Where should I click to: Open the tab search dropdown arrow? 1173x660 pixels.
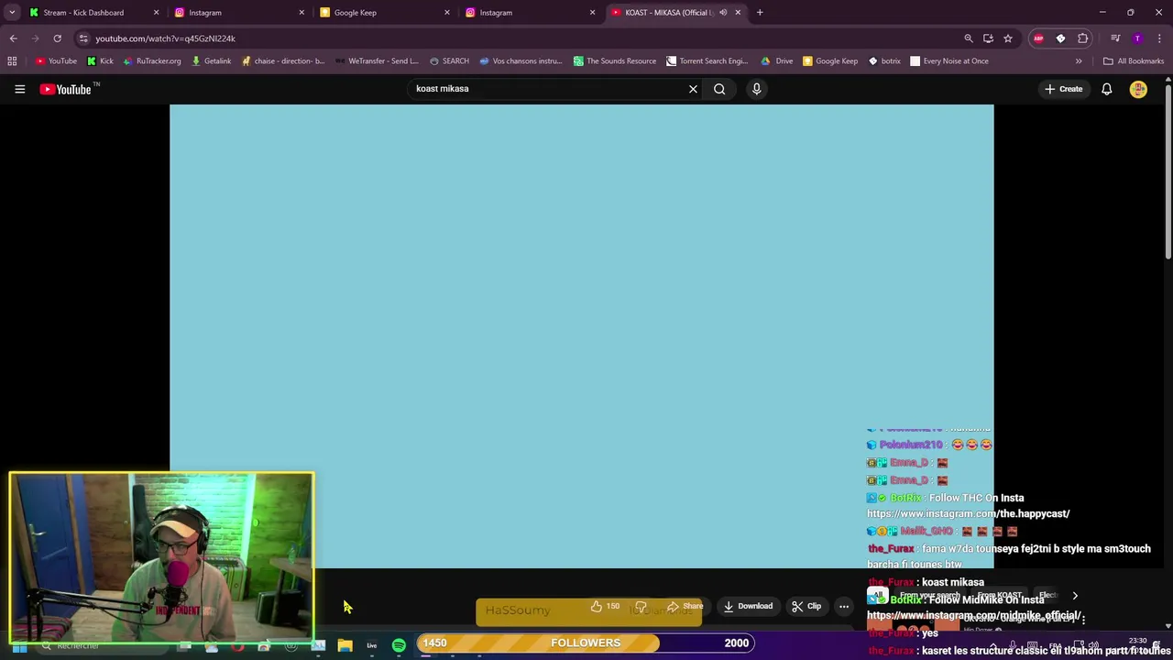(12, 12)
